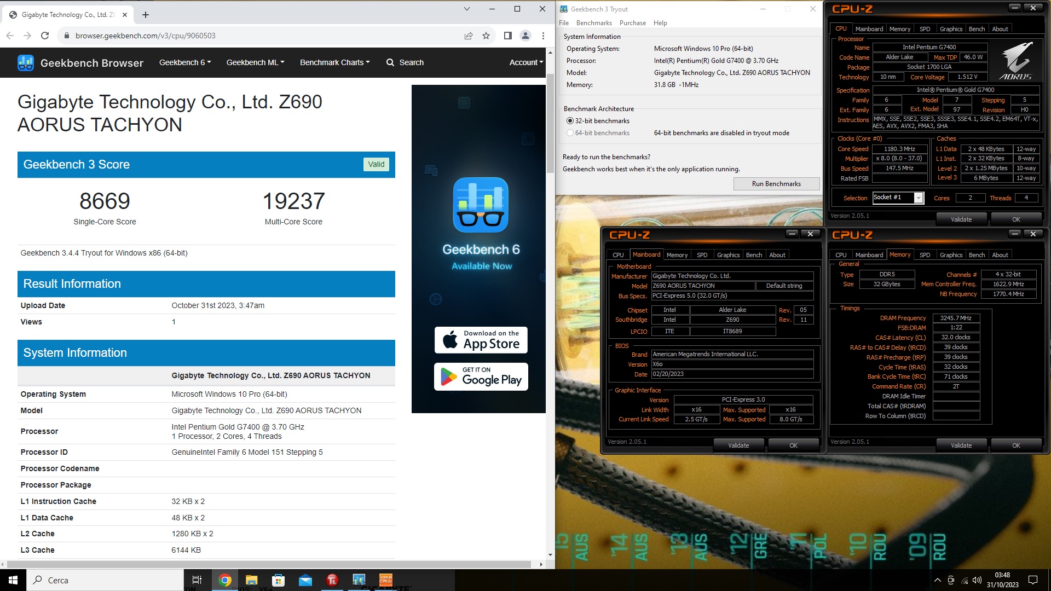This screenshot has height=591, width=1051.
Task: Open the volume control in system tray
Action: (978, 580)
